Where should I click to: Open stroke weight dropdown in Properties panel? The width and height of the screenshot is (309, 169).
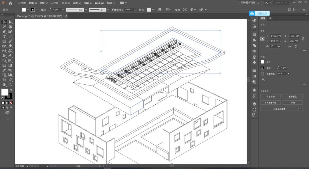point(288,68)
